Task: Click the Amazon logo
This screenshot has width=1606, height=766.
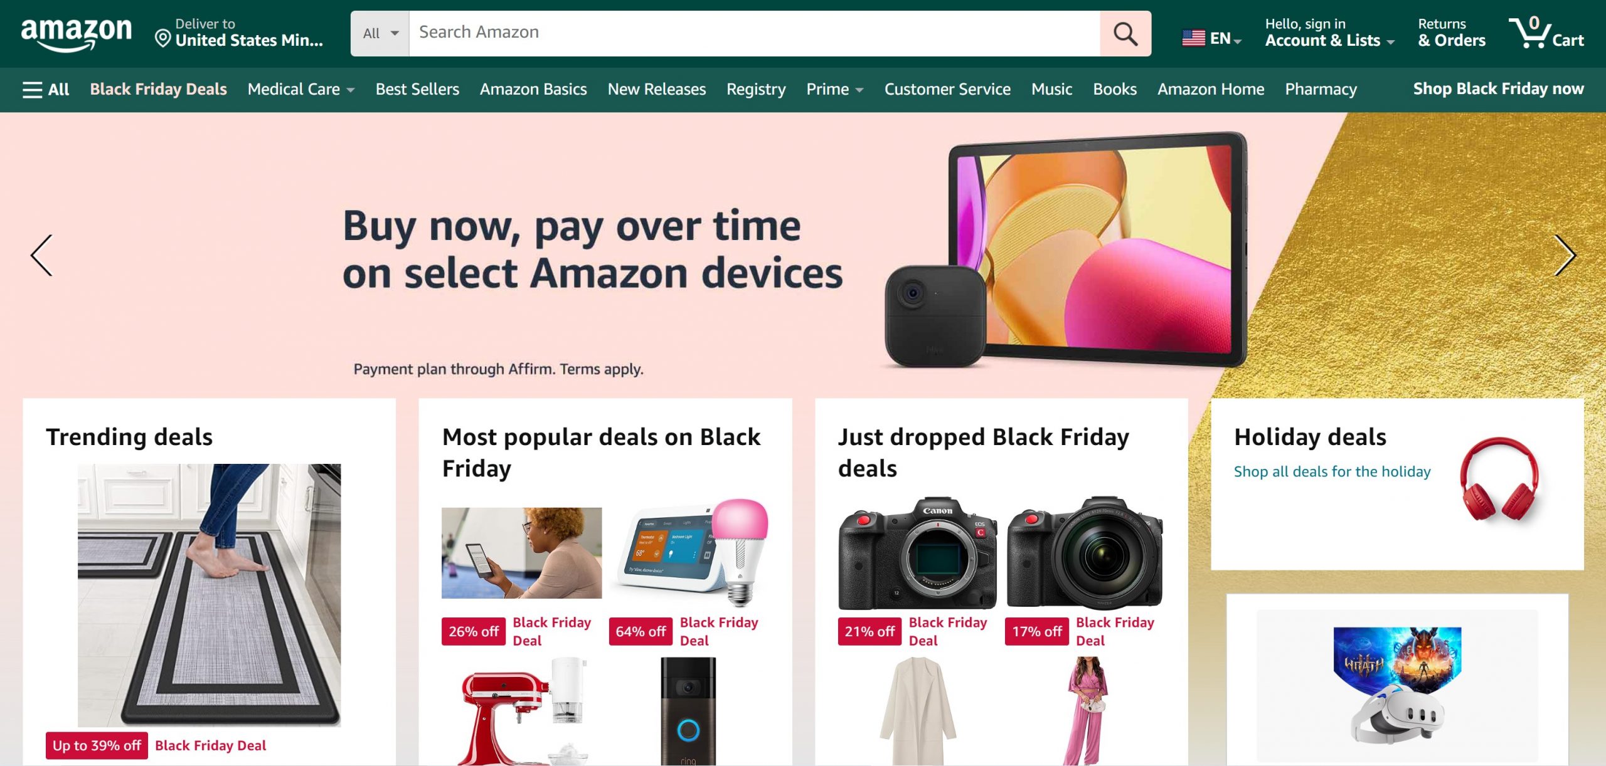Action: point(76,34)
